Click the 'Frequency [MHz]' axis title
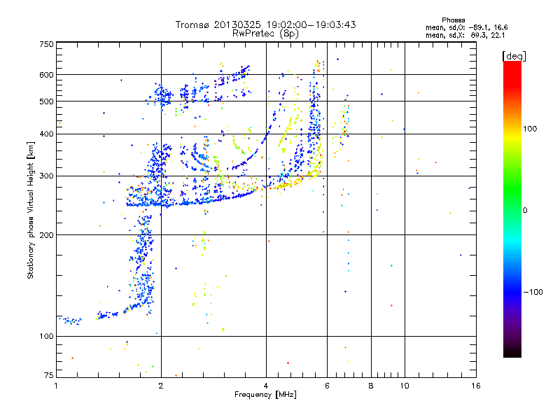Image resolution: width=560 pixels, height=420 pixels. click(x=266, y=395)
